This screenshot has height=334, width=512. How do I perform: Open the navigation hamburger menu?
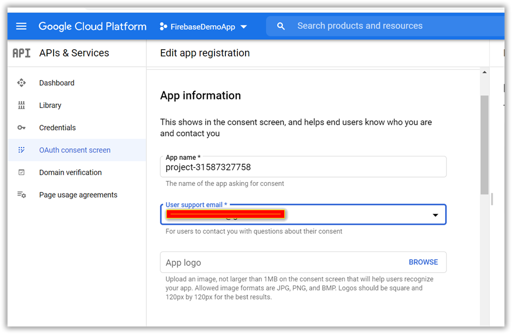coord(21,26)
